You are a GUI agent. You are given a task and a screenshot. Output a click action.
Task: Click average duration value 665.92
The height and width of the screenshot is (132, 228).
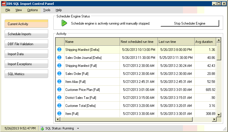pyautogui.click(x=210, y=90)
